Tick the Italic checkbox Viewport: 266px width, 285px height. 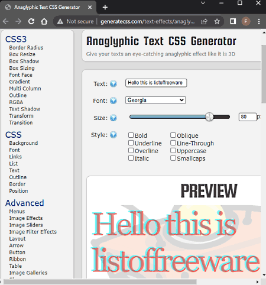click(x=131, y=158)
